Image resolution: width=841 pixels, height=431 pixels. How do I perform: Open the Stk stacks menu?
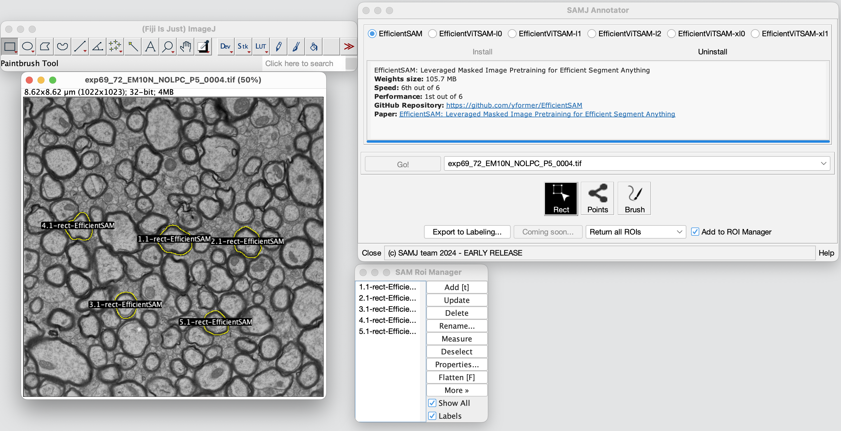[244, 46]
